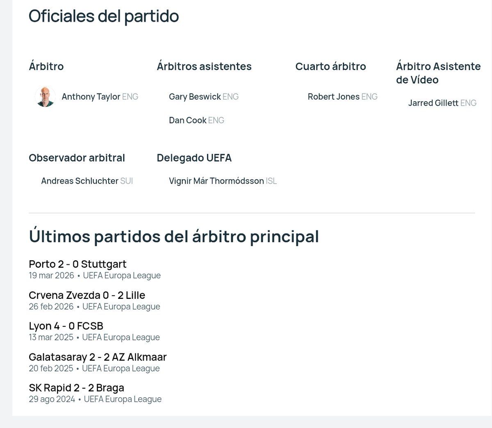Screen dimensions: 492x428
Task: Click the ISL tag beside Vignir Már Thormódsson
Action: click(x=271, y=181)
